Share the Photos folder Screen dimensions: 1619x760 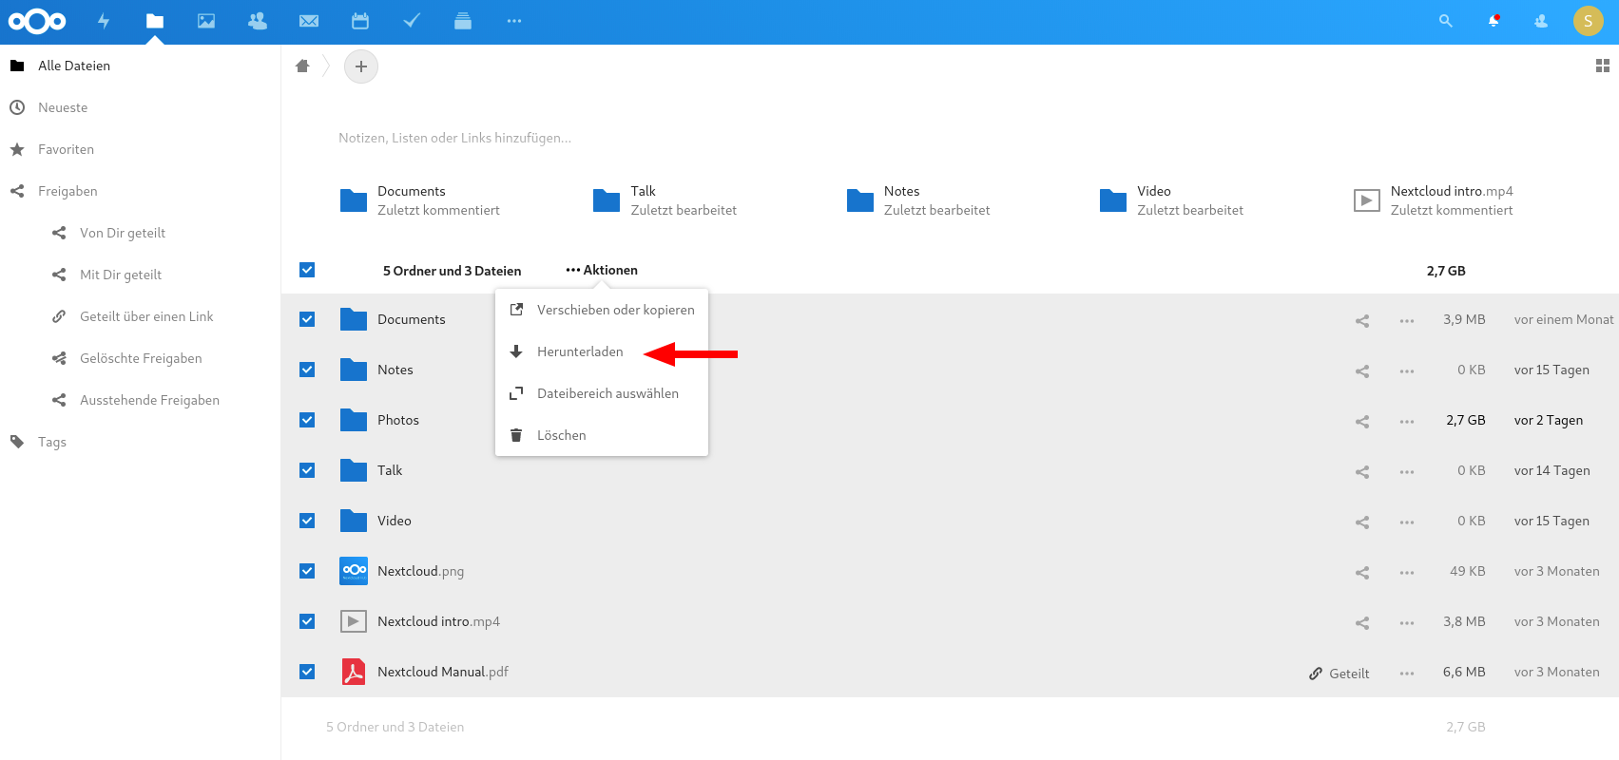pos(1362,422)
